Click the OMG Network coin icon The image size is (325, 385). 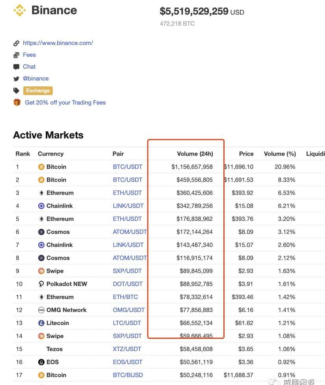41,310
